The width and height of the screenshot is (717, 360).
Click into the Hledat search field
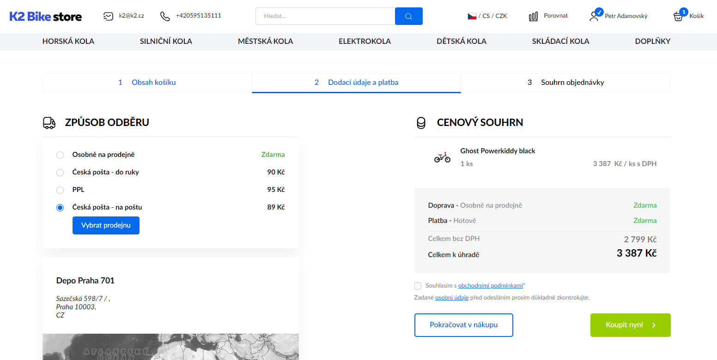pos(325,16)
